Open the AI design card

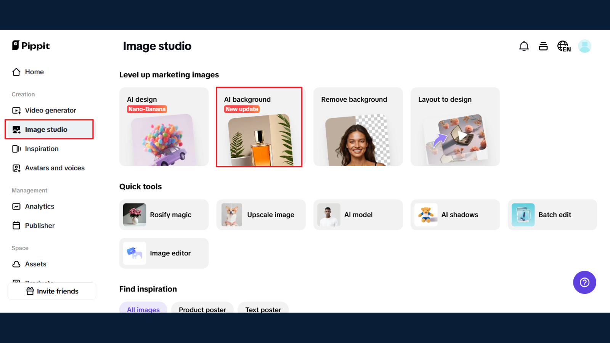(164, 127)
